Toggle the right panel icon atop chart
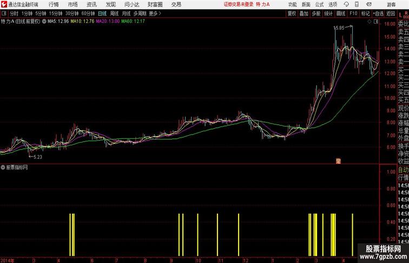Viewport: 409px width, 263px height. pos(376,22)
